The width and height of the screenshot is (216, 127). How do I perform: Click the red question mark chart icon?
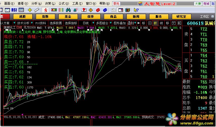84,10
